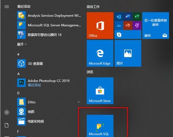The width and height of the screenshot is (173, 137).
Task: Open the Office tile
Action: (x=100, y=26)
